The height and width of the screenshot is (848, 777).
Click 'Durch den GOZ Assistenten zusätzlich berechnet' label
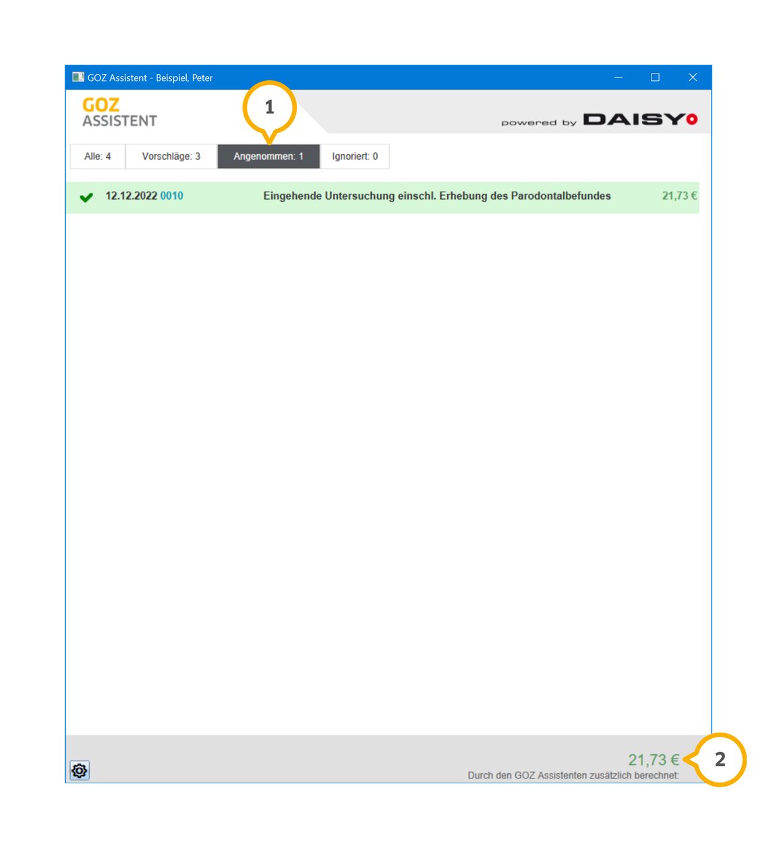[573, 775]
